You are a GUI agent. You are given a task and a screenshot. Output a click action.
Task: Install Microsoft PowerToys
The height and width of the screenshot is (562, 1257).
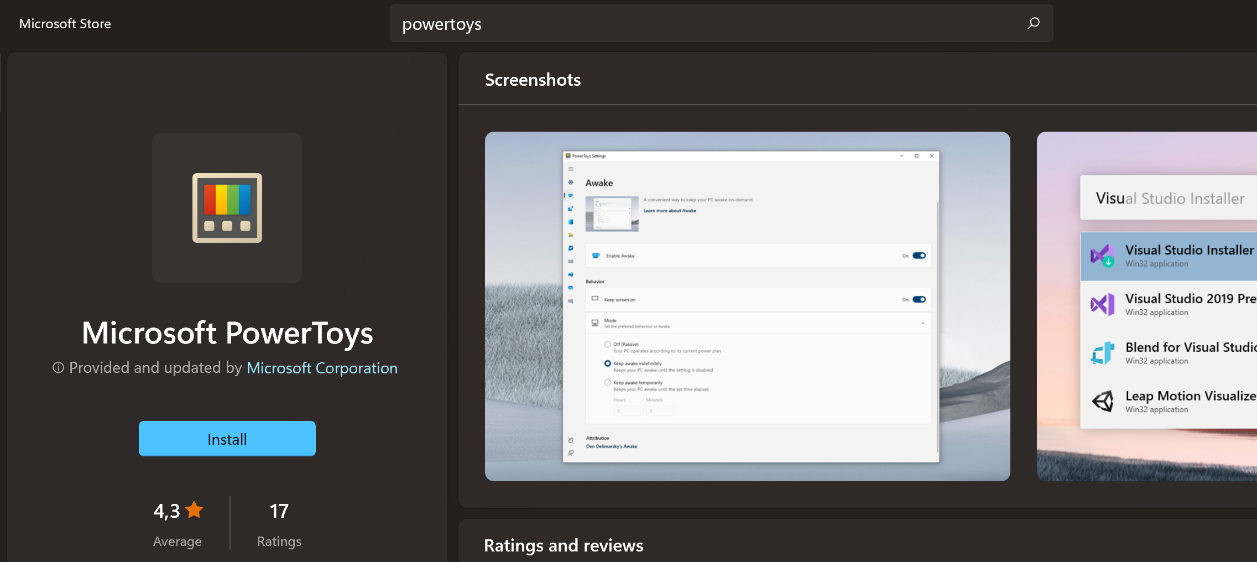pos(227,439)
